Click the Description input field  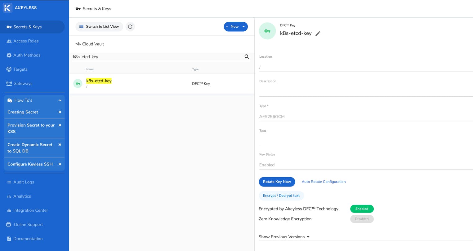[365, 91]
